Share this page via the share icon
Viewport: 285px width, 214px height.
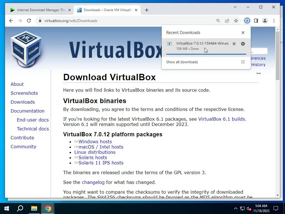click(x=227, y=21)
